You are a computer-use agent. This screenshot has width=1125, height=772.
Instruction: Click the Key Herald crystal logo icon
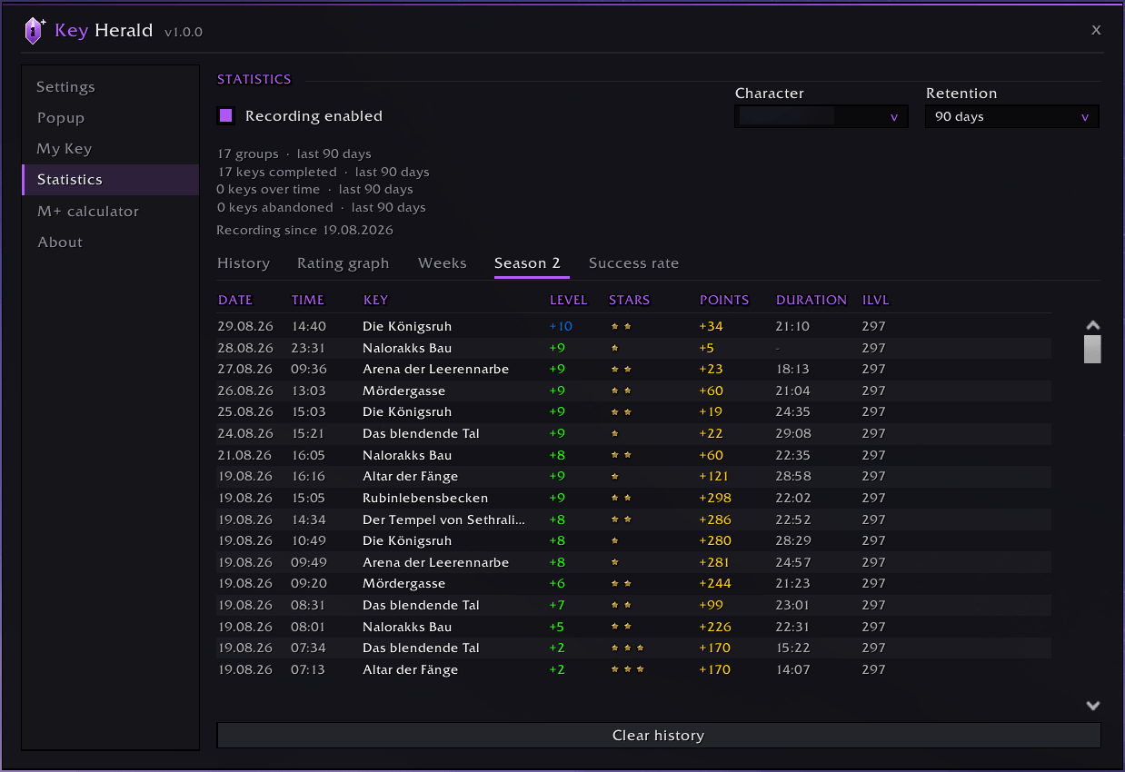(34, 31)
